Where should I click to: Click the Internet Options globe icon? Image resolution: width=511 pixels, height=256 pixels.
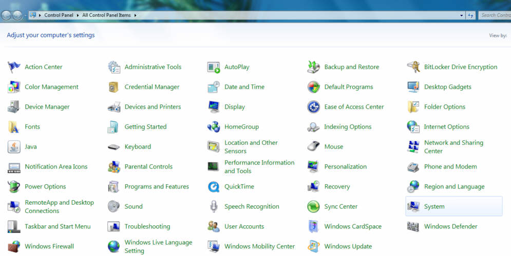tap(413, 126)
